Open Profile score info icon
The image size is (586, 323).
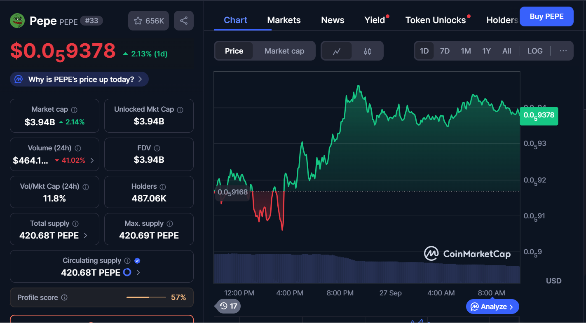[x=64, y=297]
